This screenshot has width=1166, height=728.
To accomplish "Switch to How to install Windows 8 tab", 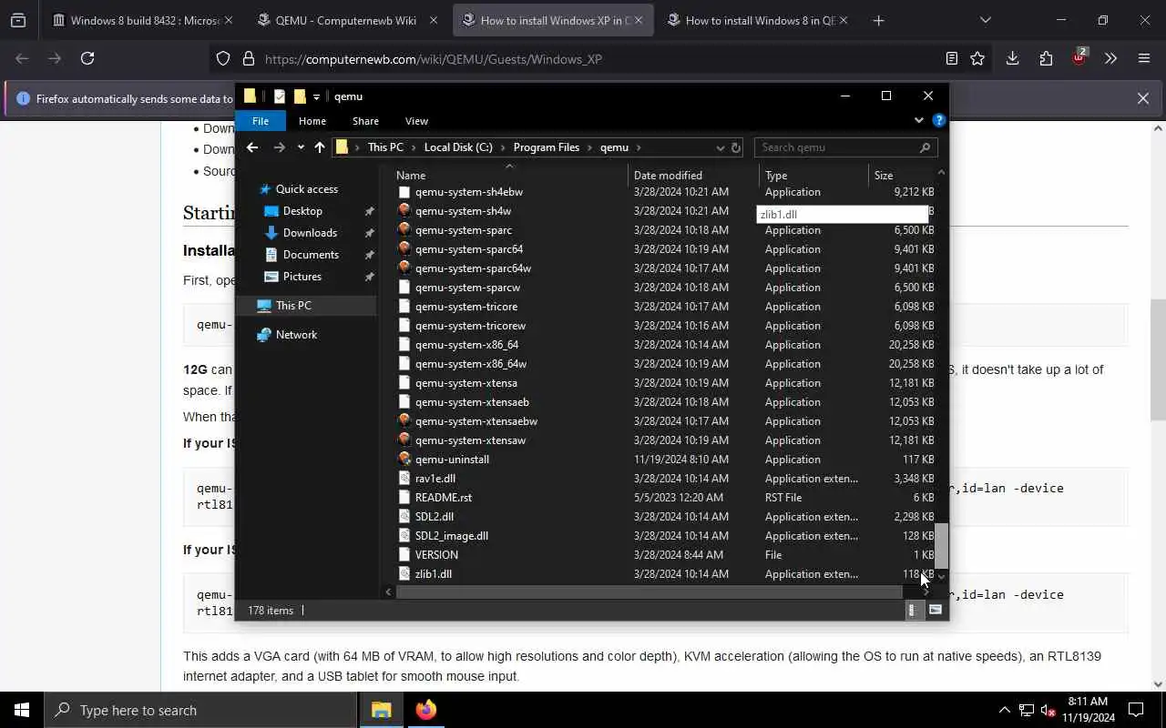I will pos(758,20).
